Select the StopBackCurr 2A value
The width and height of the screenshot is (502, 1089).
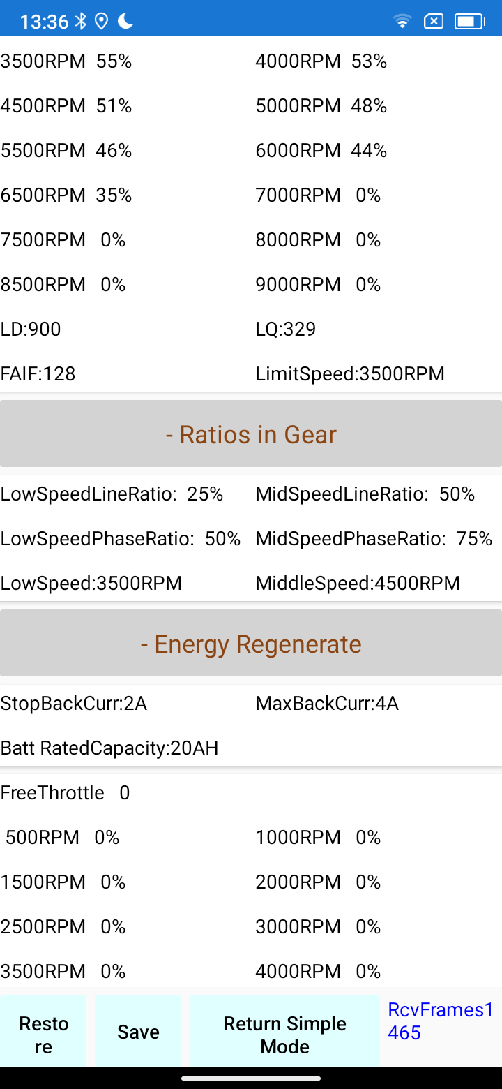[x=74, y=703]
